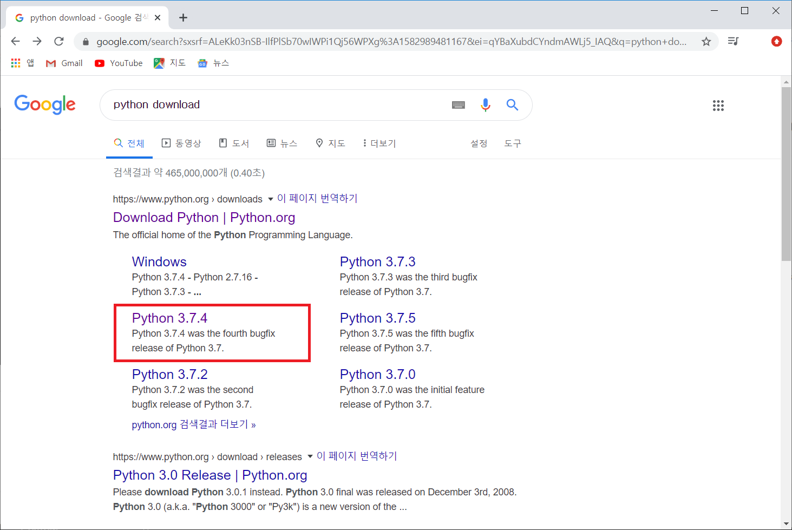792x530 pixels.
Task: Maximize the Chrome window
Action: pyautogui.click(x=745, y=11)
